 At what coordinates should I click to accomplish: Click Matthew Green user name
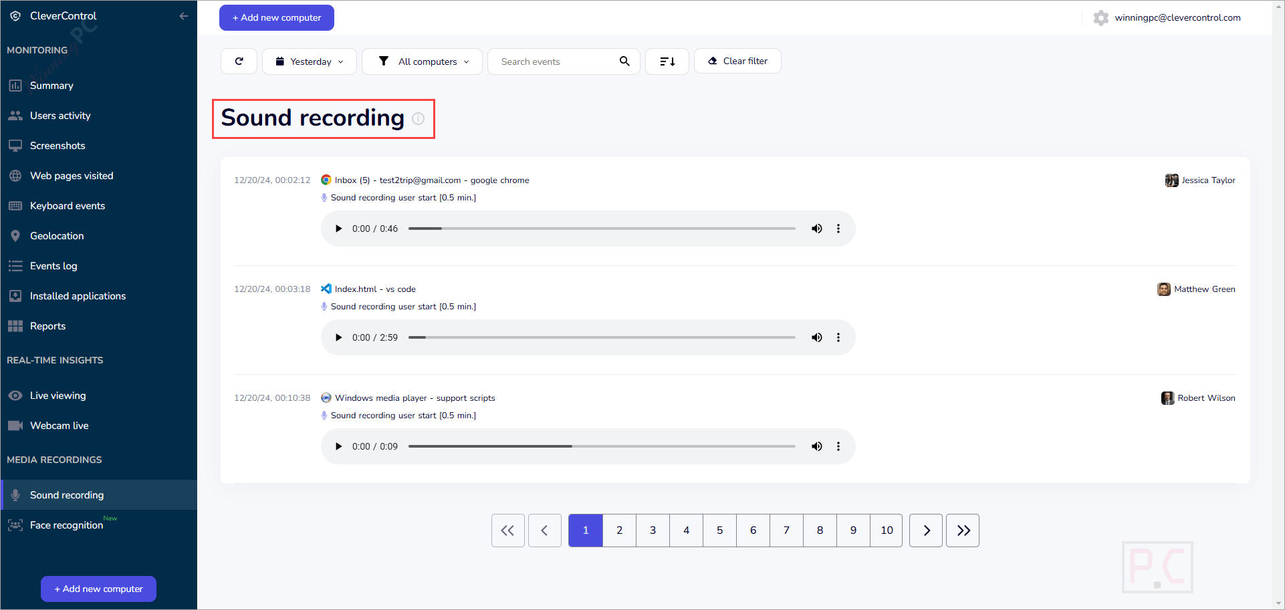[1205, 289]
